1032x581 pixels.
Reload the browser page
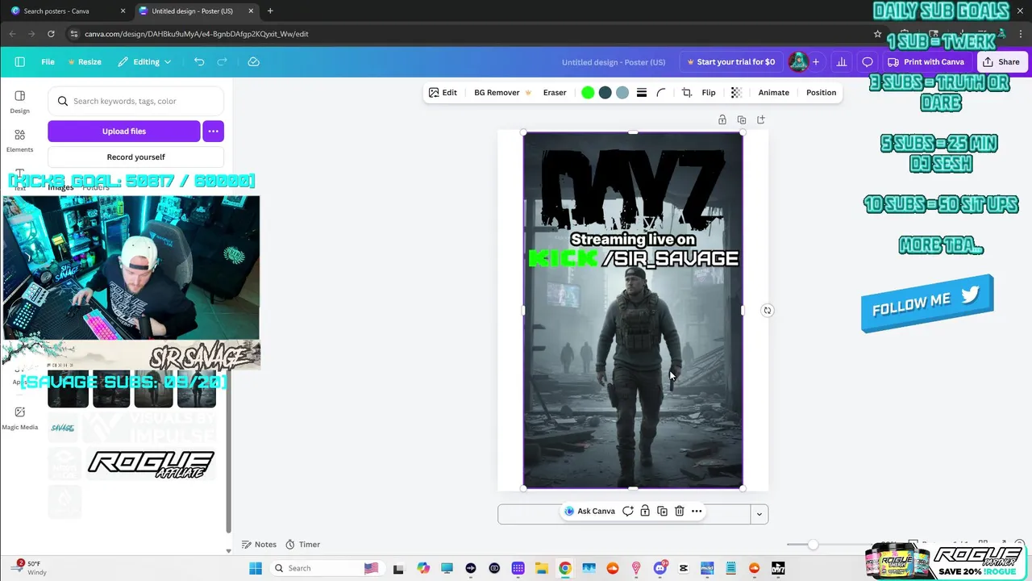coord(51,34)
